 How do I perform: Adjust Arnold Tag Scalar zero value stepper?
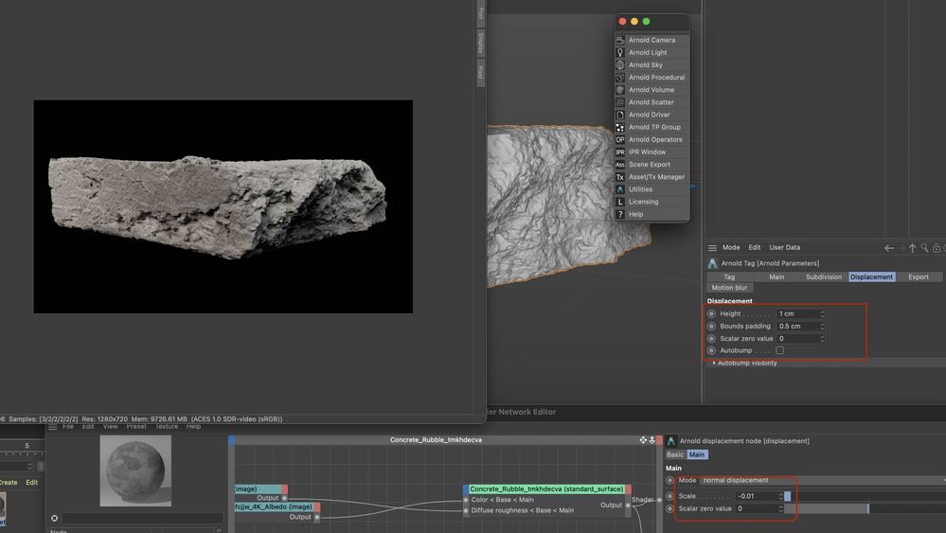point(822,339)
